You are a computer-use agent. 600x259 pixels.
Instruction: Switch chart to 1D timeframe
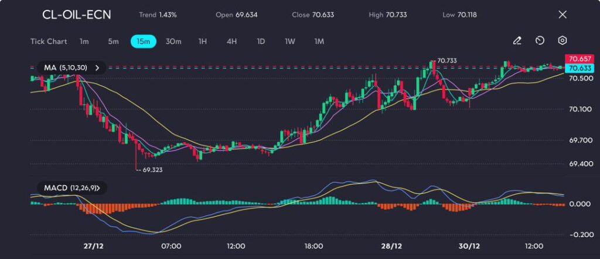(x=261, y=42)
